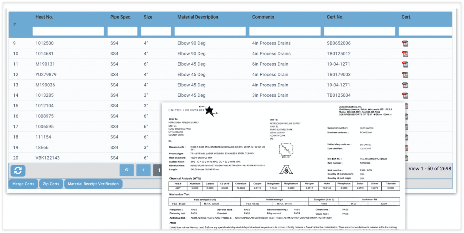Open Material Receipt Verification

93,184
